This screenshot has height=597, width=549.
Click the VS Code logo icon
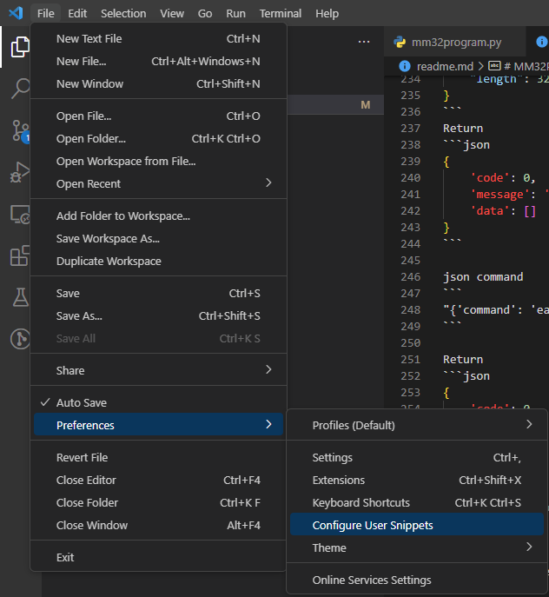tap(16, 13)
